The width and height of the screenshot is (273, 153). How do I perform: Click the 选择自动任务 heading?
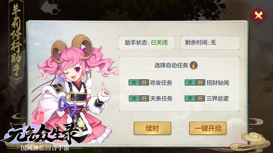(171, 65)
